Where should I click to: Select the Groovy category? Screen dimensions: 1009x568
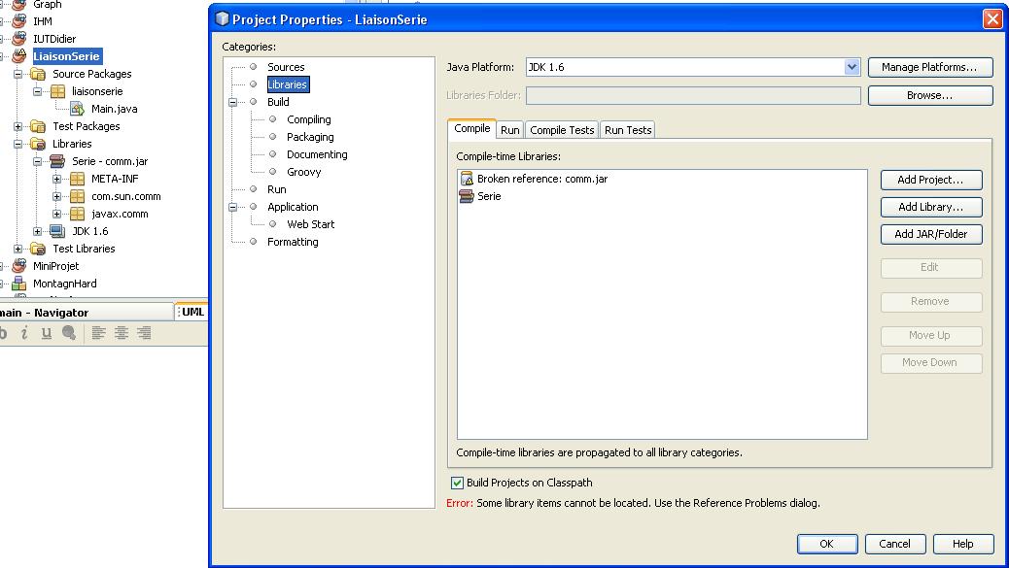coord(303,172)
